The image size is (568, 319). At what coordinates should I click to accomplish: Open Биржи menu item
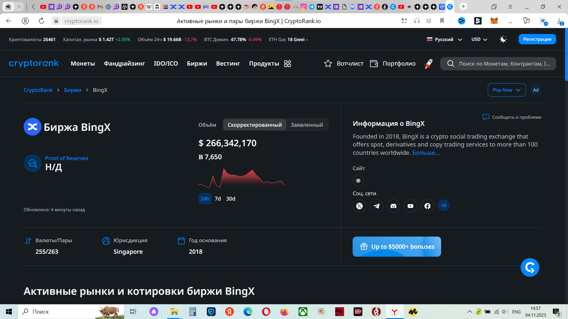tap(197, 64)
